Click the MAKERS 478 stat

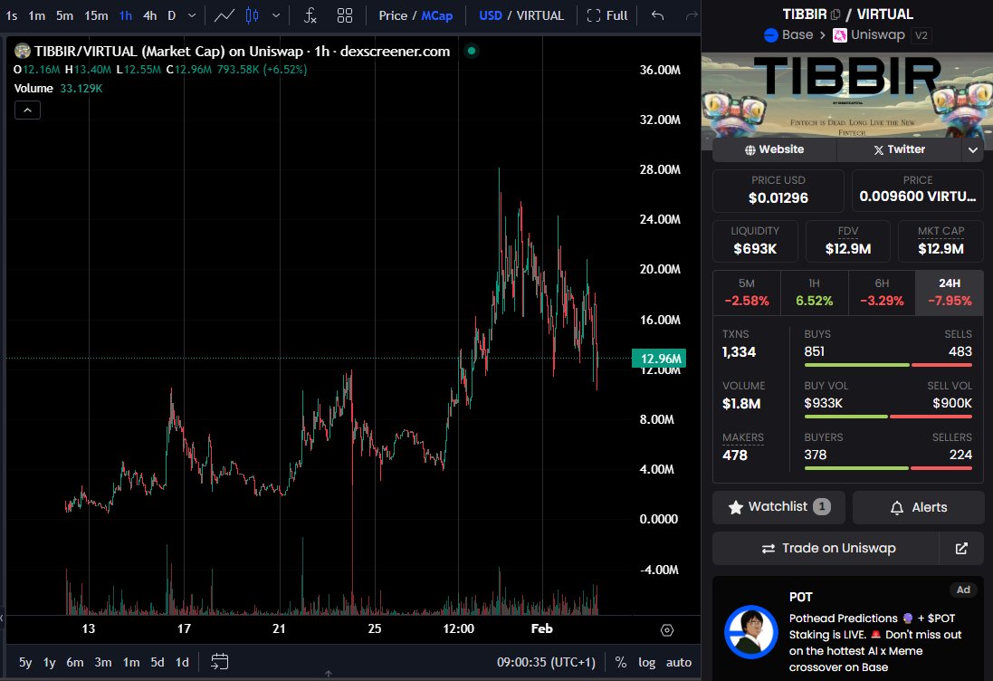(x=743, y=446)
